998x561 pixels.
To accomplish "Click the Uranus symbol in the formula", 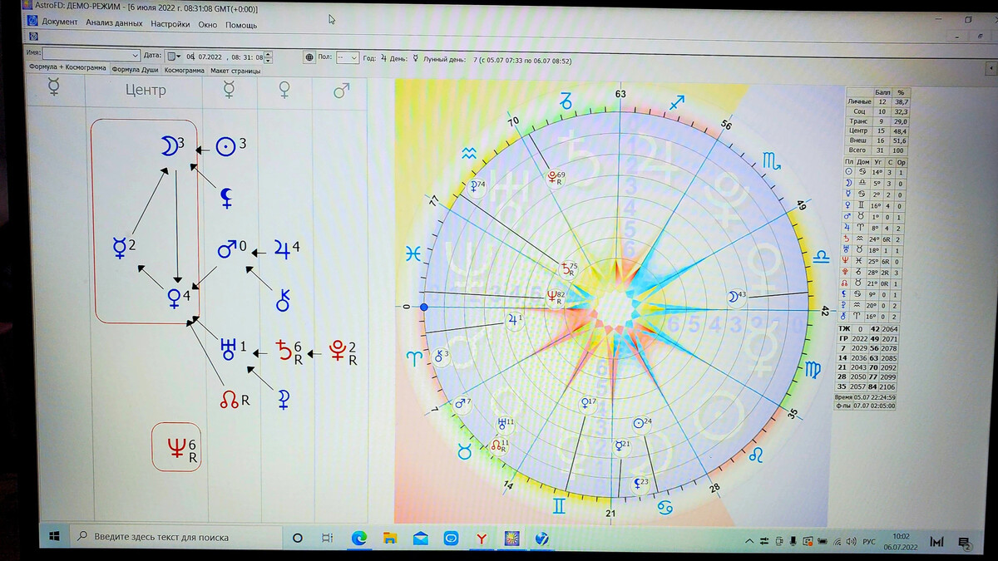I will (227, 349).
